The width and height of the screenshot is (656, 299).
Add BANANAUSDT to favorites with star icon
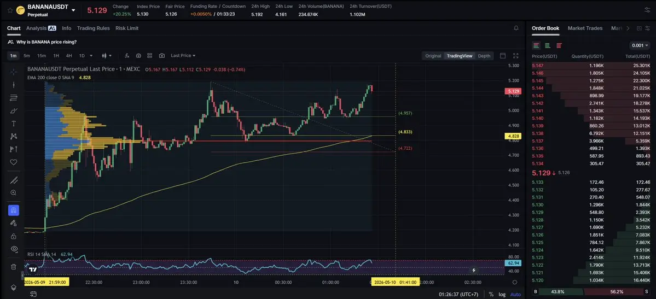click(10, 10)
